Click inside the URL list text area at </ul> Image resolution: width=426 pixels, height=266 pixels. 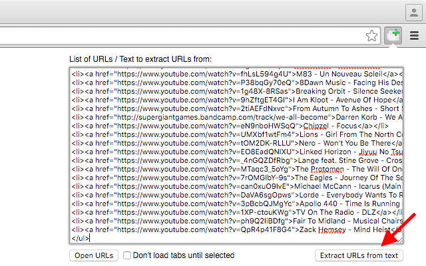[x=81, y=238]
